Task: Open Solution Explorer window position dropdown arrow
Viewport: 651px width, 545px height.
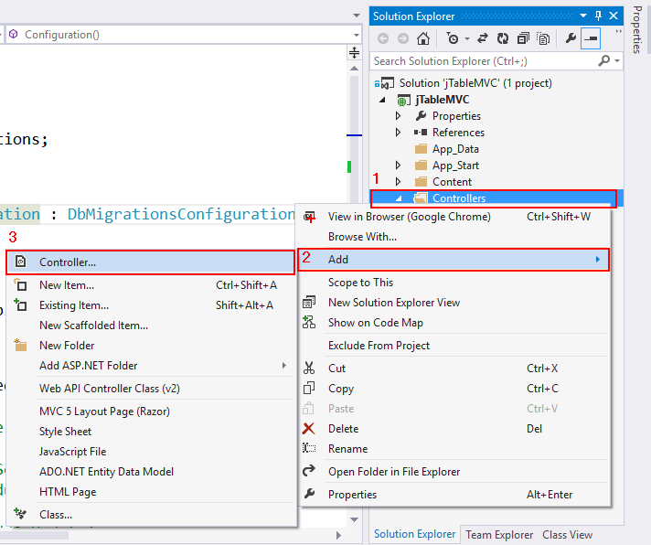Action: [x=583, y=16]
